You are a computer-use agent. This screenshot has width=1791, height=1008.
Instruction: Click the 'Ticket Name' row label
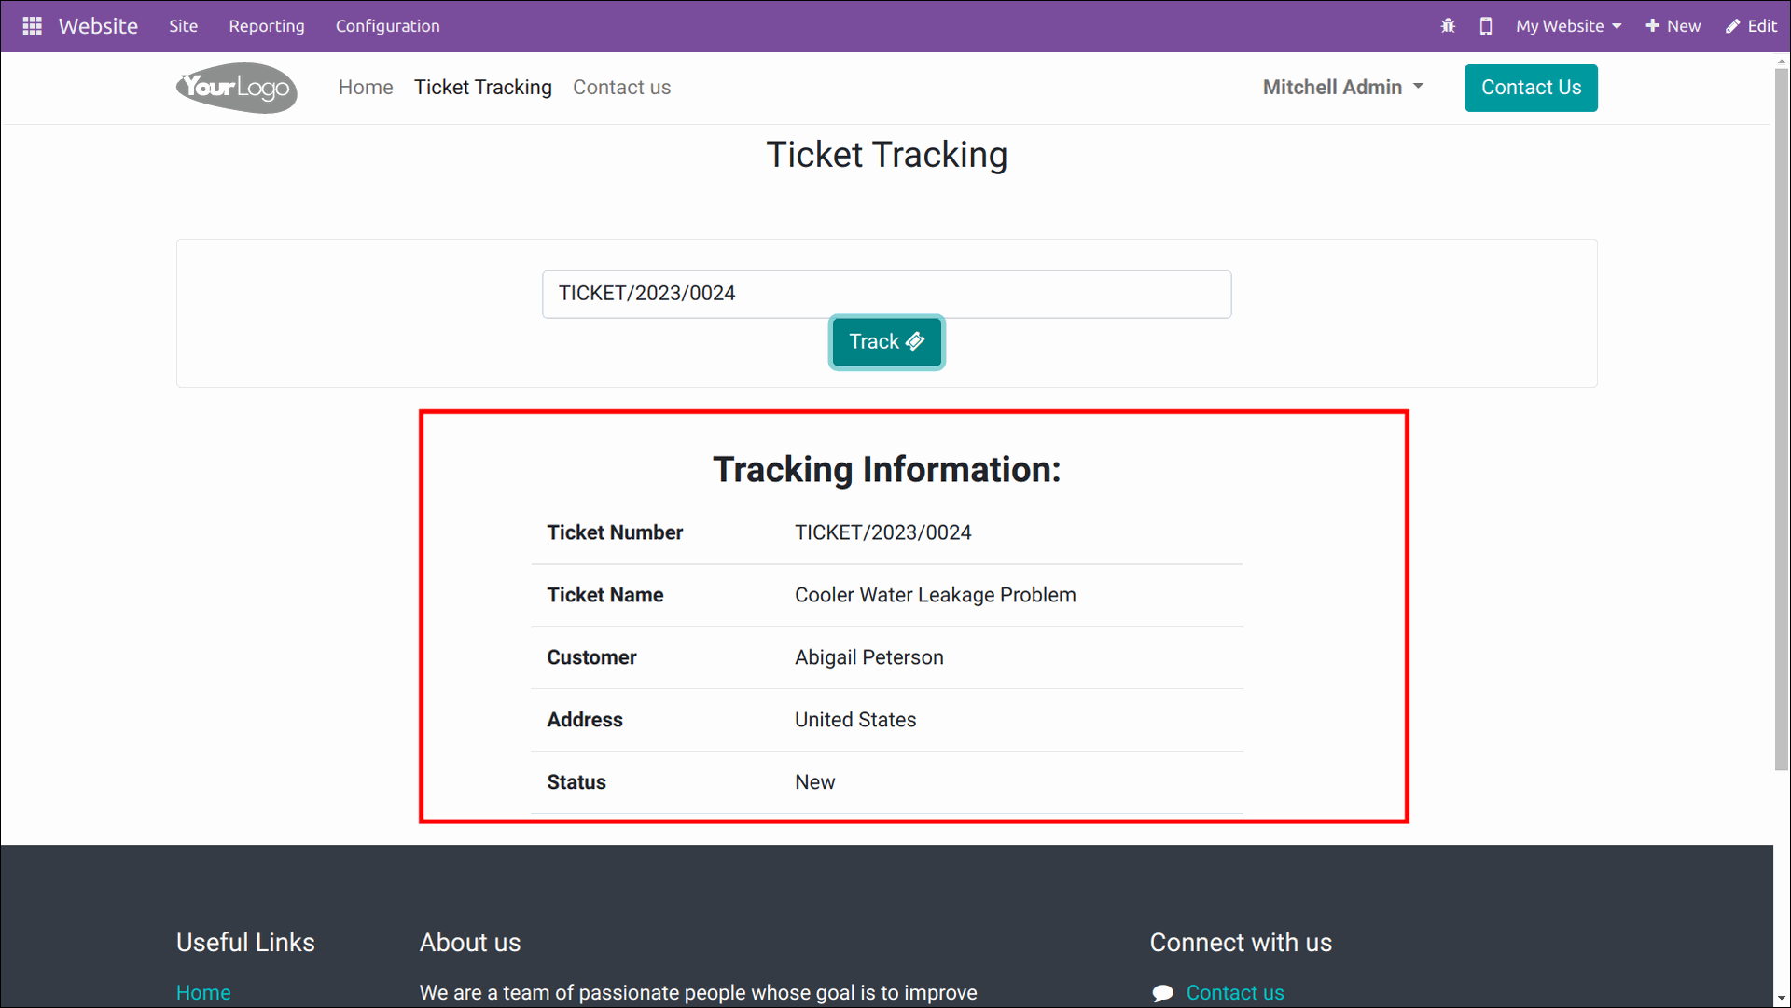click(x=605, y=595)
